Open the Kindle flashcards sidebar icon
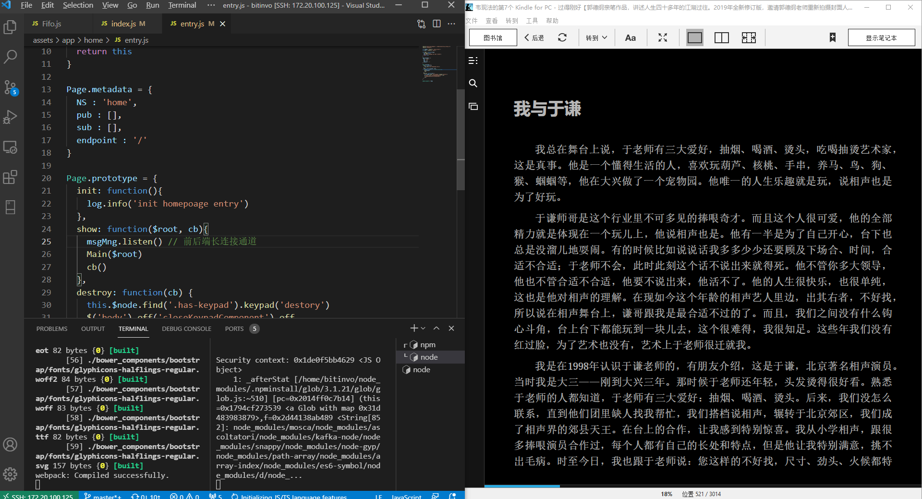This screenshot has height=499, width=922. [473, 106]
